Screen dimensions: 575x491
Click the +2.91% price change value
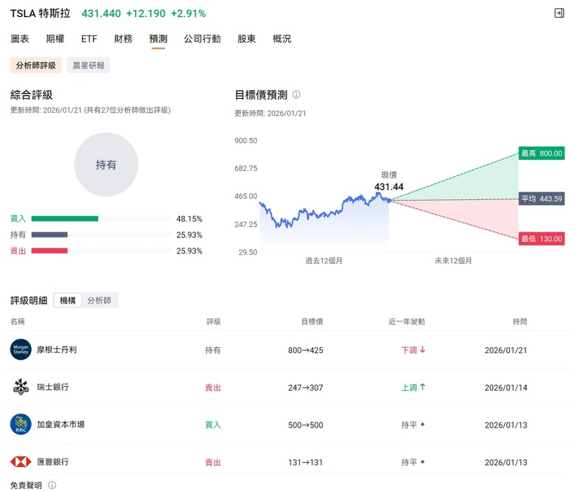[189, 13]
